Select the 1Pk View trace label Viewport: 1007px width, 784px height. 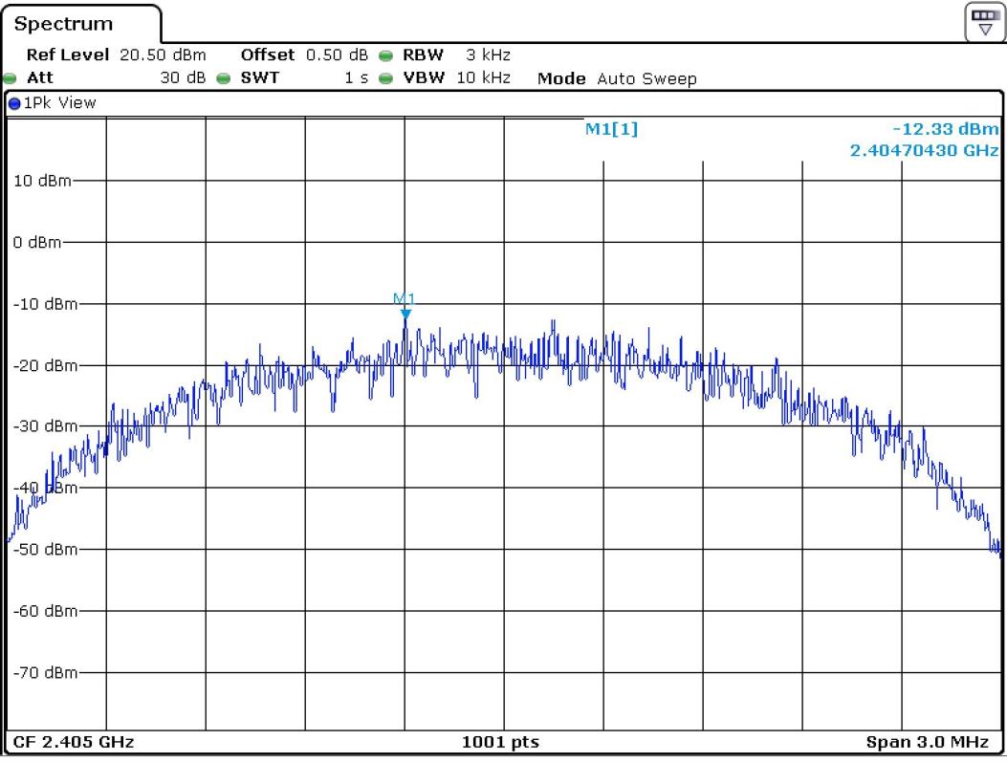point(59,102)
